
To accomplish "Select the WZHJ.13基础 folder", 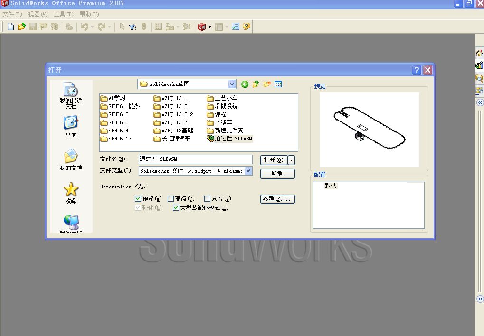I will coord(173,131).
